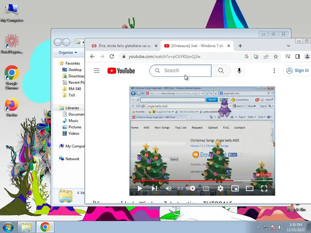Open Chrome media controls icon
Image resolution: width=311 pixels, height=233 pixels.
(x=288, y=56)
